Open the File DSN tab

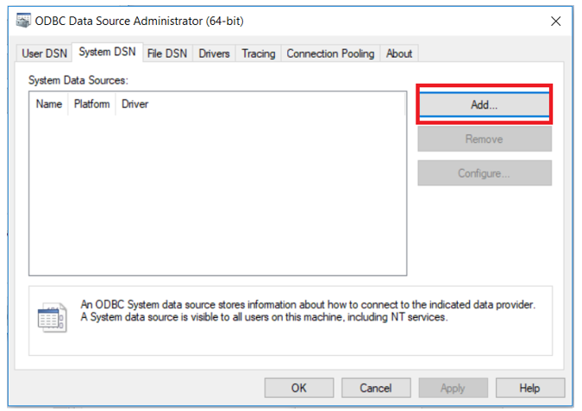click(x=167, y=53)
